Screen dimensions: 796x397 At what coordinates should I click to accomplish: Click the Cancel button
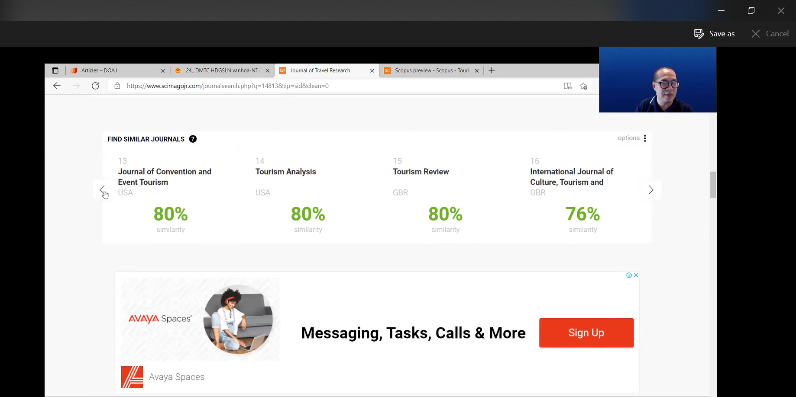[x=770, y=34]
